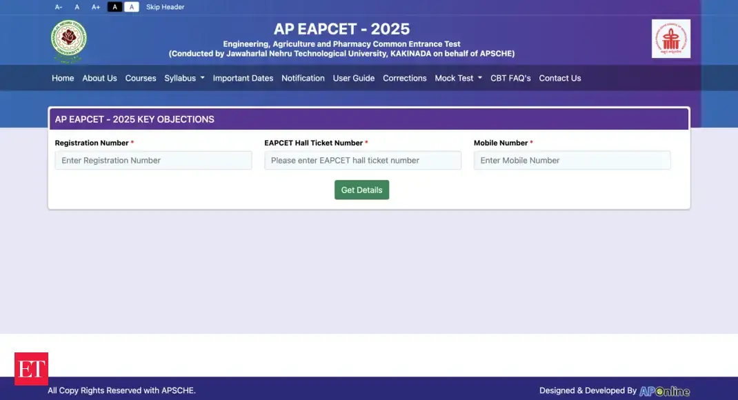The image size is (738, 400).
Task: Click the EAPCET Hall Ticket Number field
Action: pyautogui.click(x=363, y=161)
